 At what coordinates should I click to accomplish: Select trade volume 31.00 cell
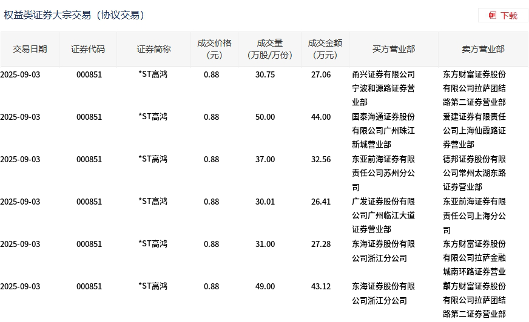tap(265, 245)
